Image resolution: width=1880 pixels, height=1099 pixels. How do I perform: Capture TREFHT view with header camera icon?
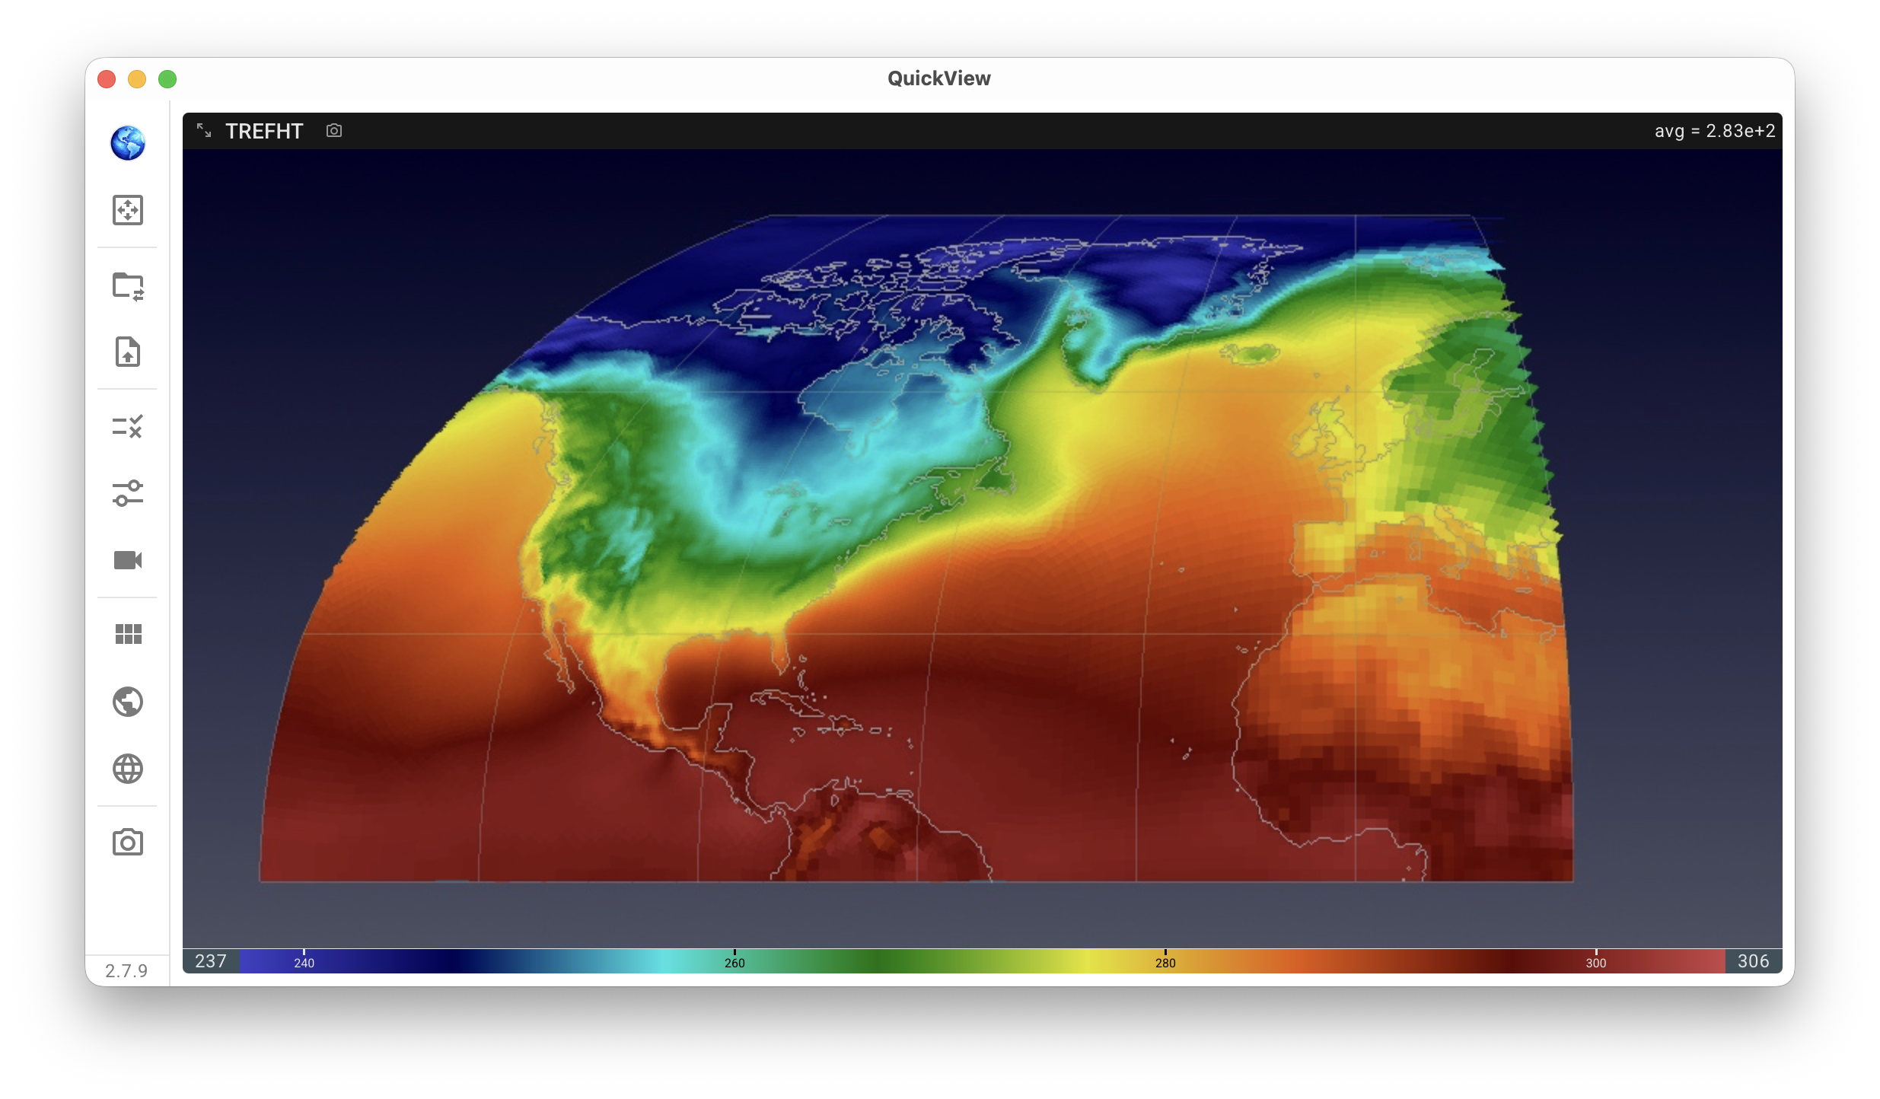coord(334,131)
